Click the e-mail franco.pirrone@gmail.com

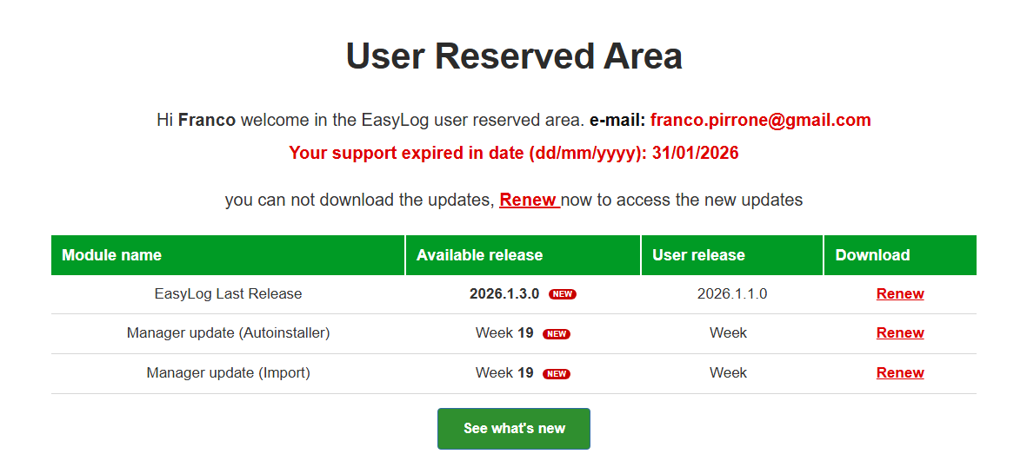(x=760, y=121)
